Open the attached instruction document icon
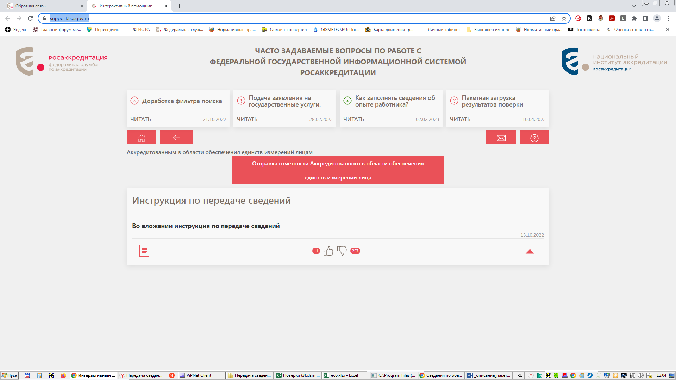Image resolution: width=676 pixels, height=380 pixels. (144, 251)
